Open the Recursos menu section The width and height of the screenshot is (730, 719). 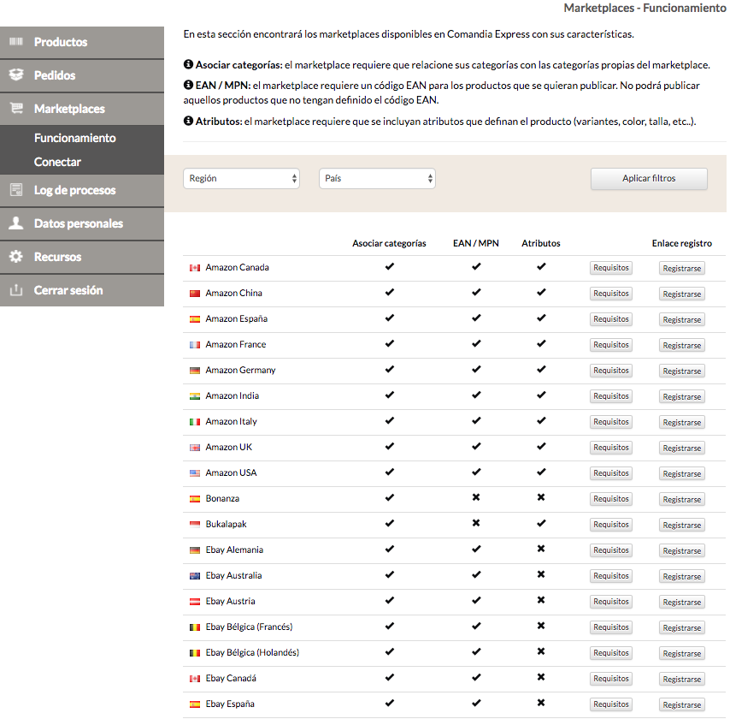coord(82,257)
